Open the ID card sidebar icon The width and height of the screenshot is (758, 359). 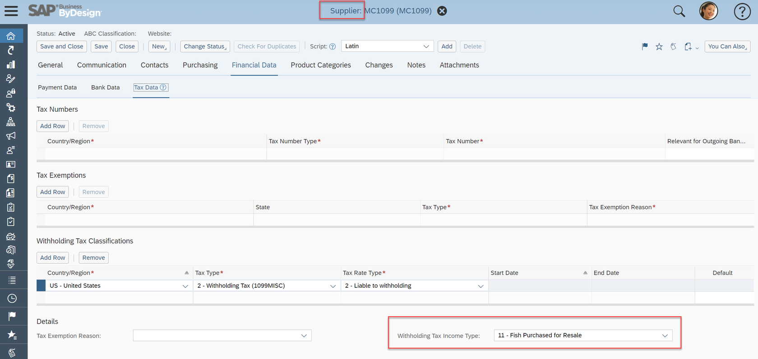pos(11,164)
